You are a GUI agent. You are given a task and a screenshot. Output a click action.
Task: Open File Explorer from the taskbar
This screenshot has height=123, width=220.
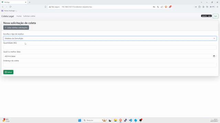[x=115, y=120]
